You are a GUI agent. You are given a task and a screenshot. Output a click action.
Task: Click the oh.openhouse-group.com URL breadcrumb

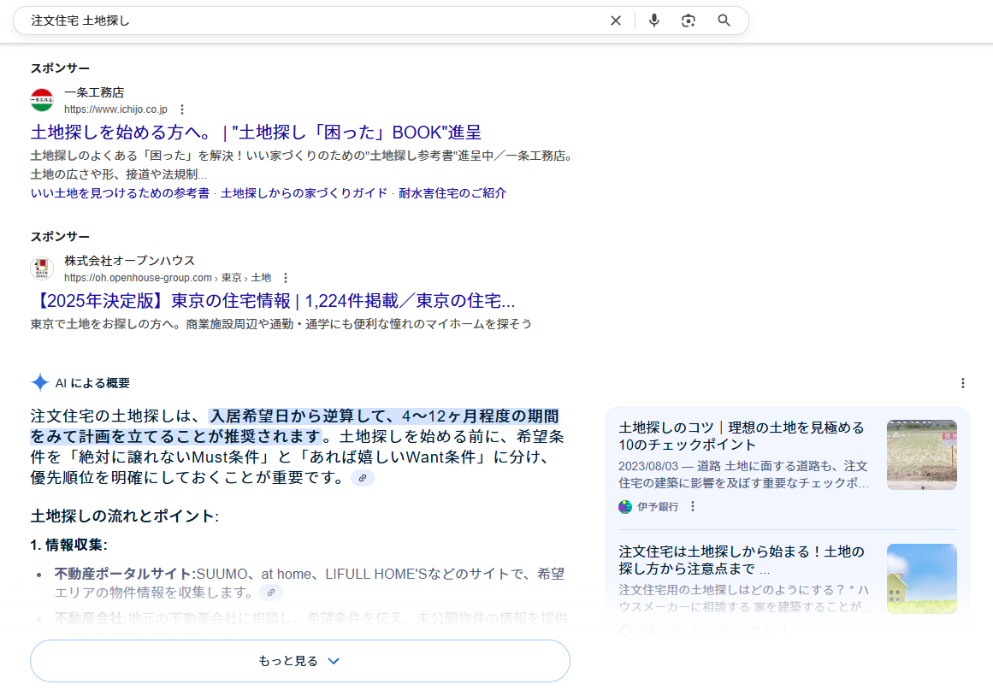[x=168, y=278]
